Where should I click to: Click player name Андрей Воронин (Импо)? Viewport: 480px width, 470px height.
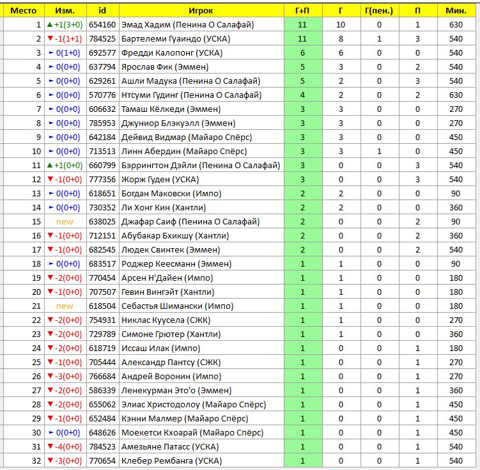pyautogui.click(x=171, y=377)
